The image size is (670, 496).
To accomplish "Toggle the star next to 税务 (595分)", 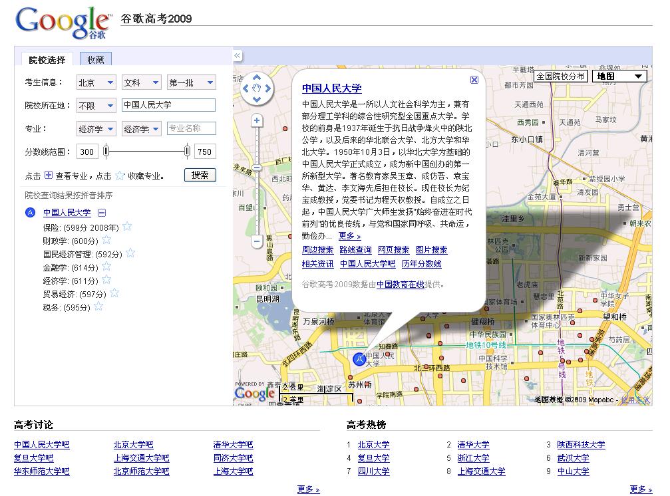I will click(x=98, y=307).
